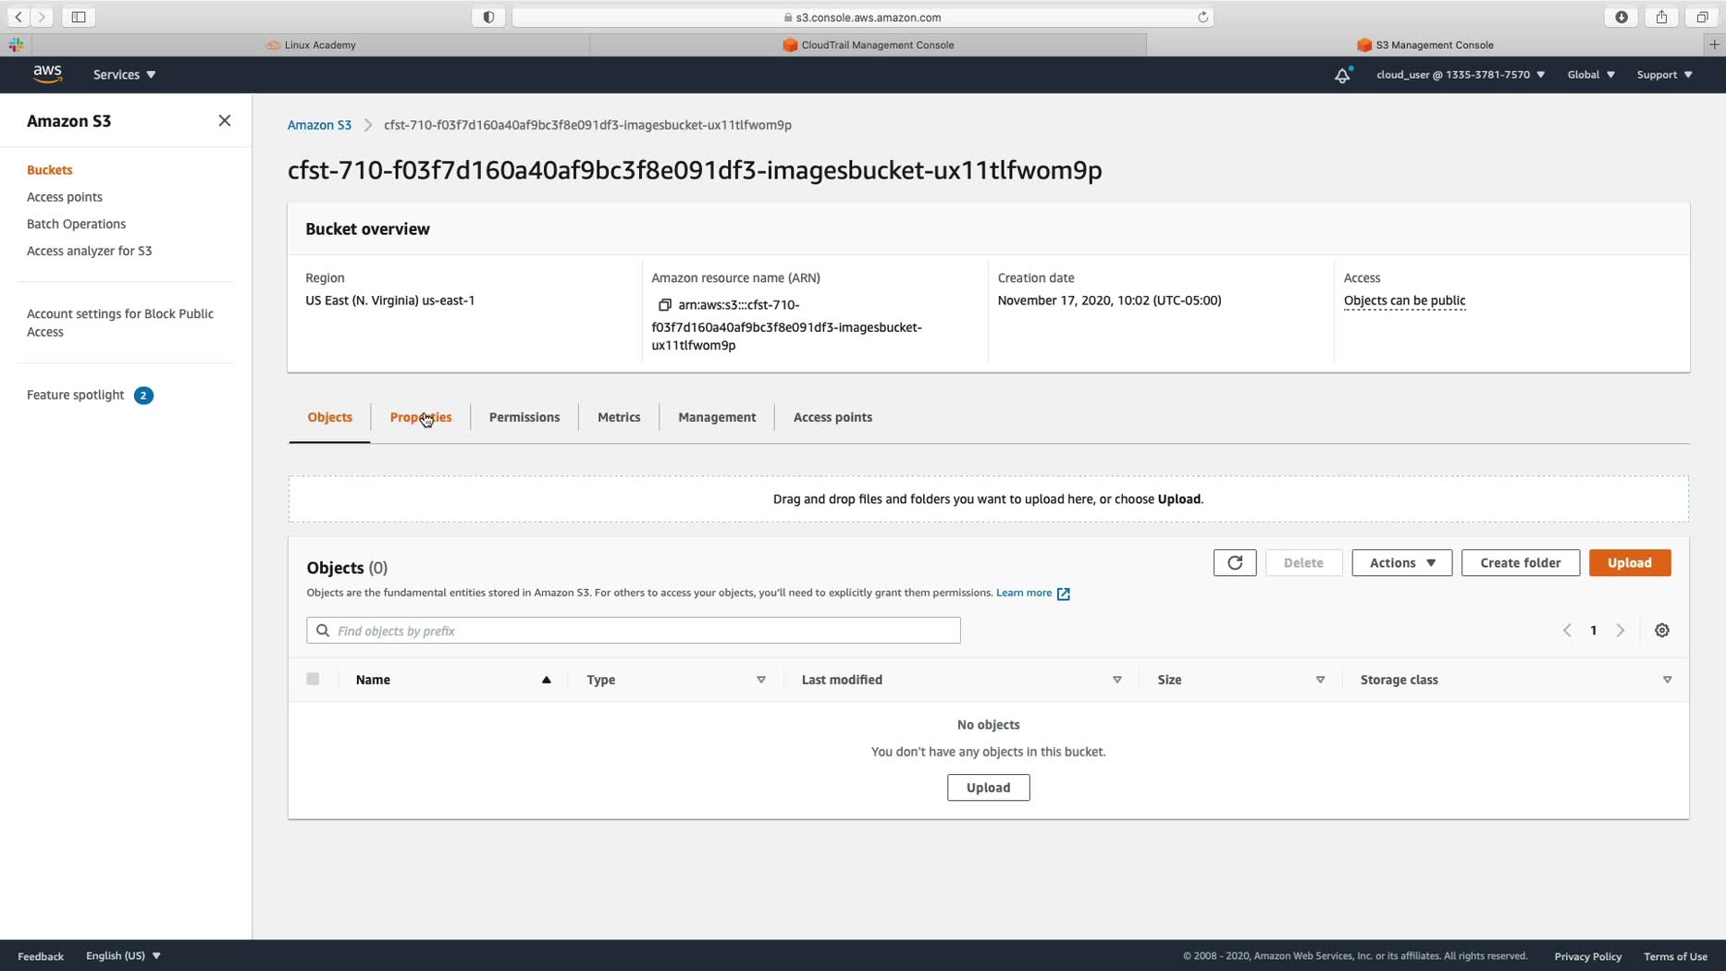This screenshot has height=971, width=1726.
Task: Click the browser back arrow
Action: [18, 17]
